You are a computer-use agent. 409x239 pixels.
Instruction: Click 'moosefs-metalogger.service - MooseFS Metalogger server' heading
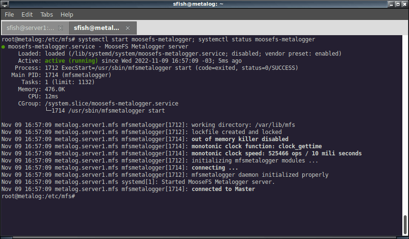click(x=98, y=47)
